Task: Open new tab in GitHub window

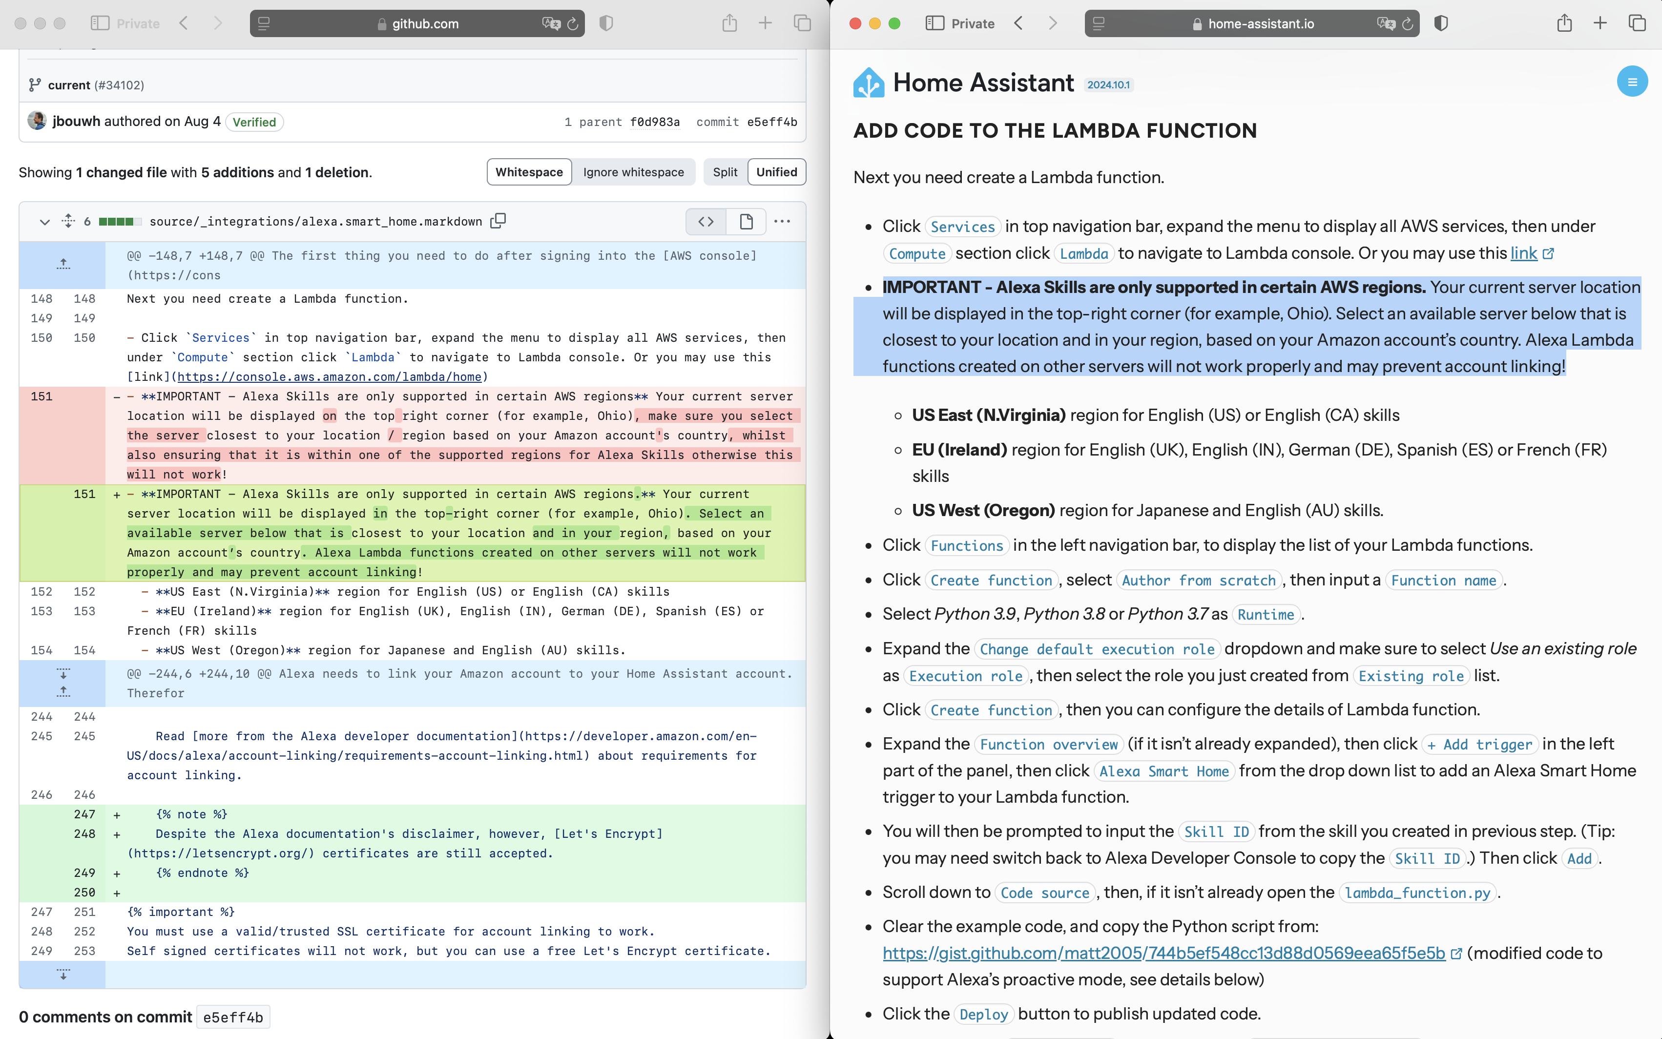Action: point(766,23)
